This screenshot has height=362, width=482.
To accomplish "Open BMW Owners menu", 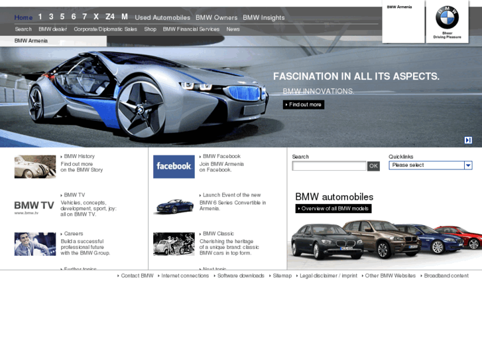I will pos(216,17).
